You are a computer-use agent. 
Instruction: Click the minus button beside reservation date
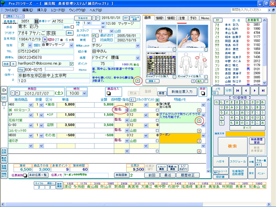pyautogui.click(x=94, y=18)
